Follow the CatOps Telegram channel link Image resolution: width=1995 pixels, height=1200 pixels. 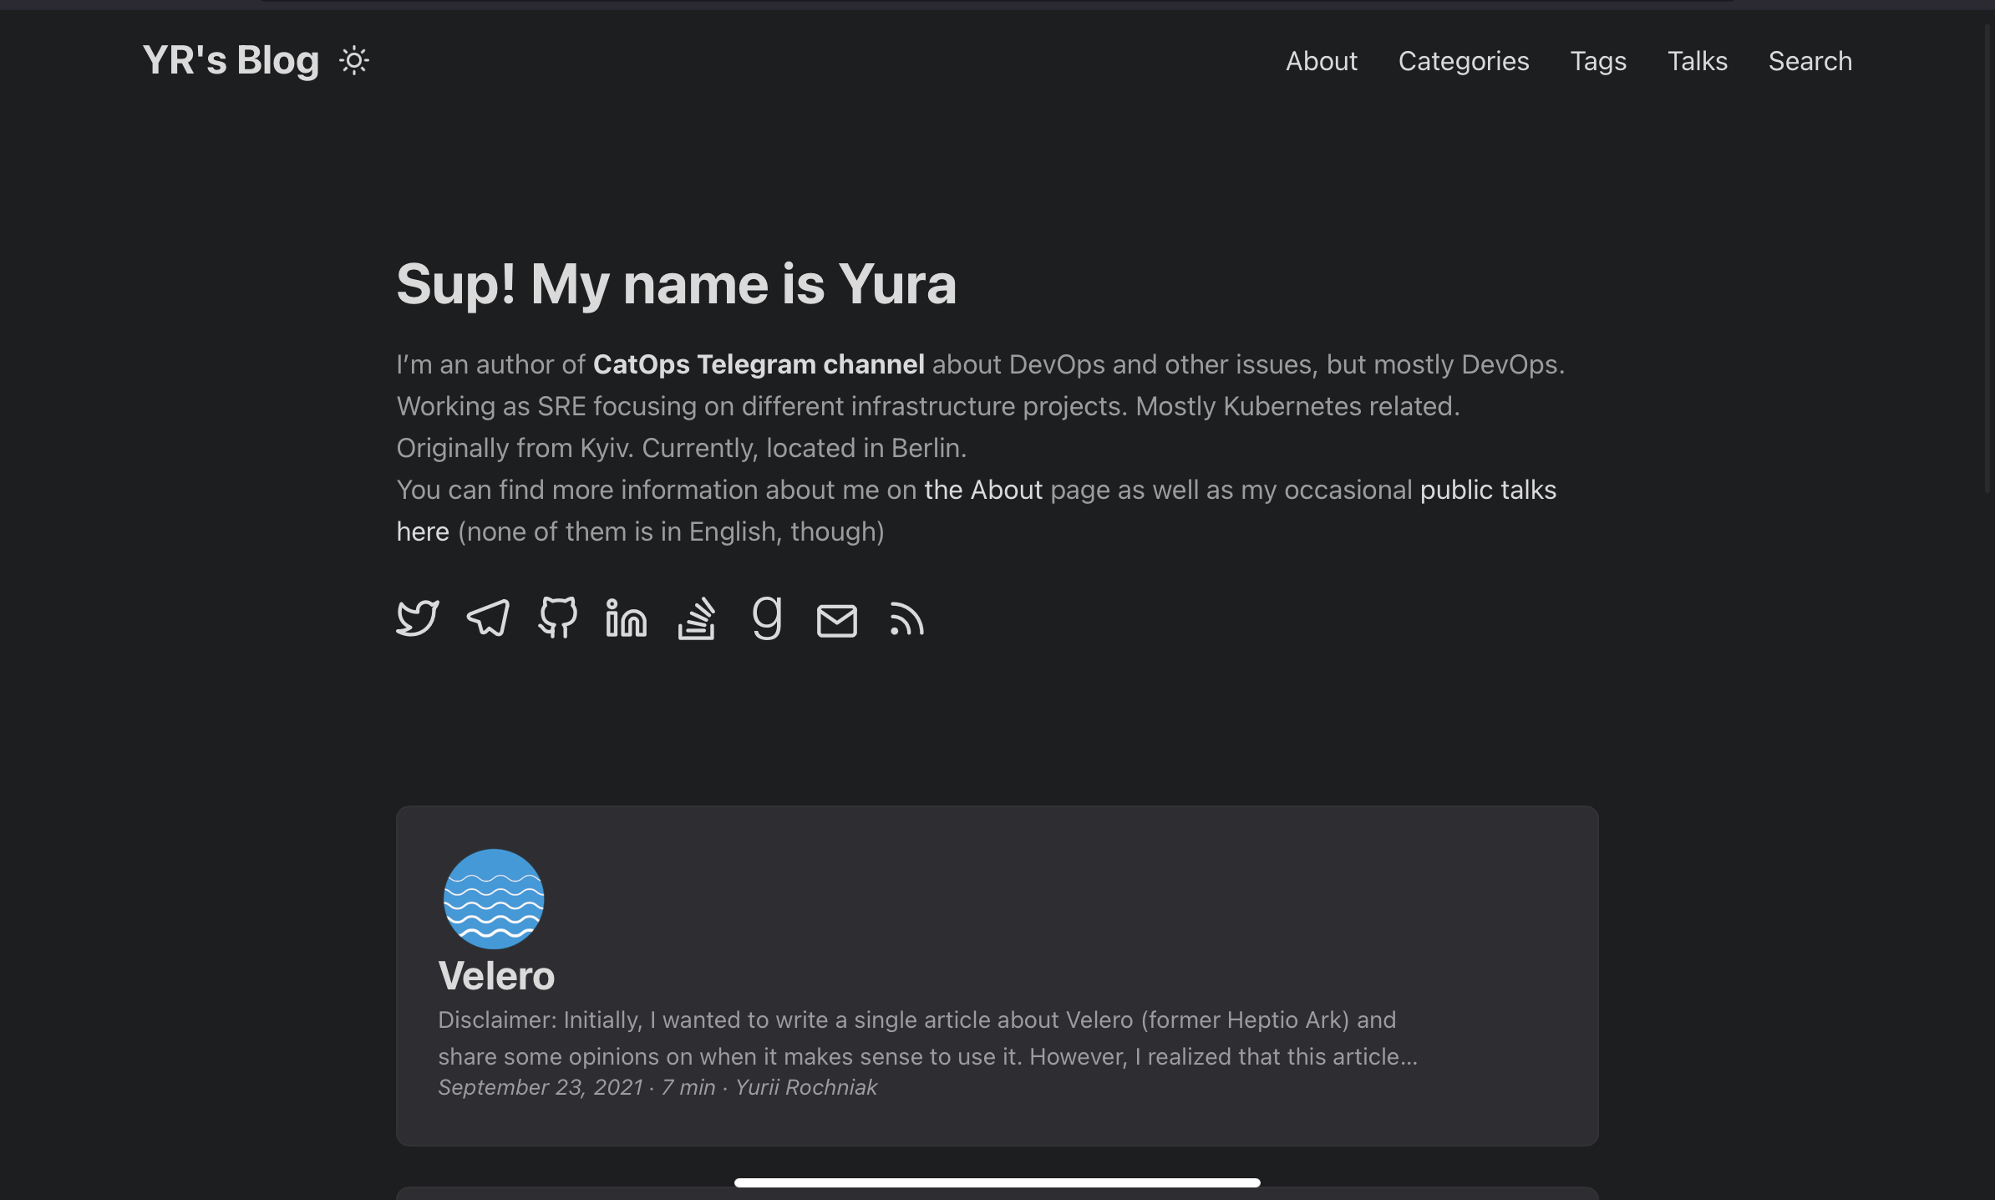pos(758,364)
